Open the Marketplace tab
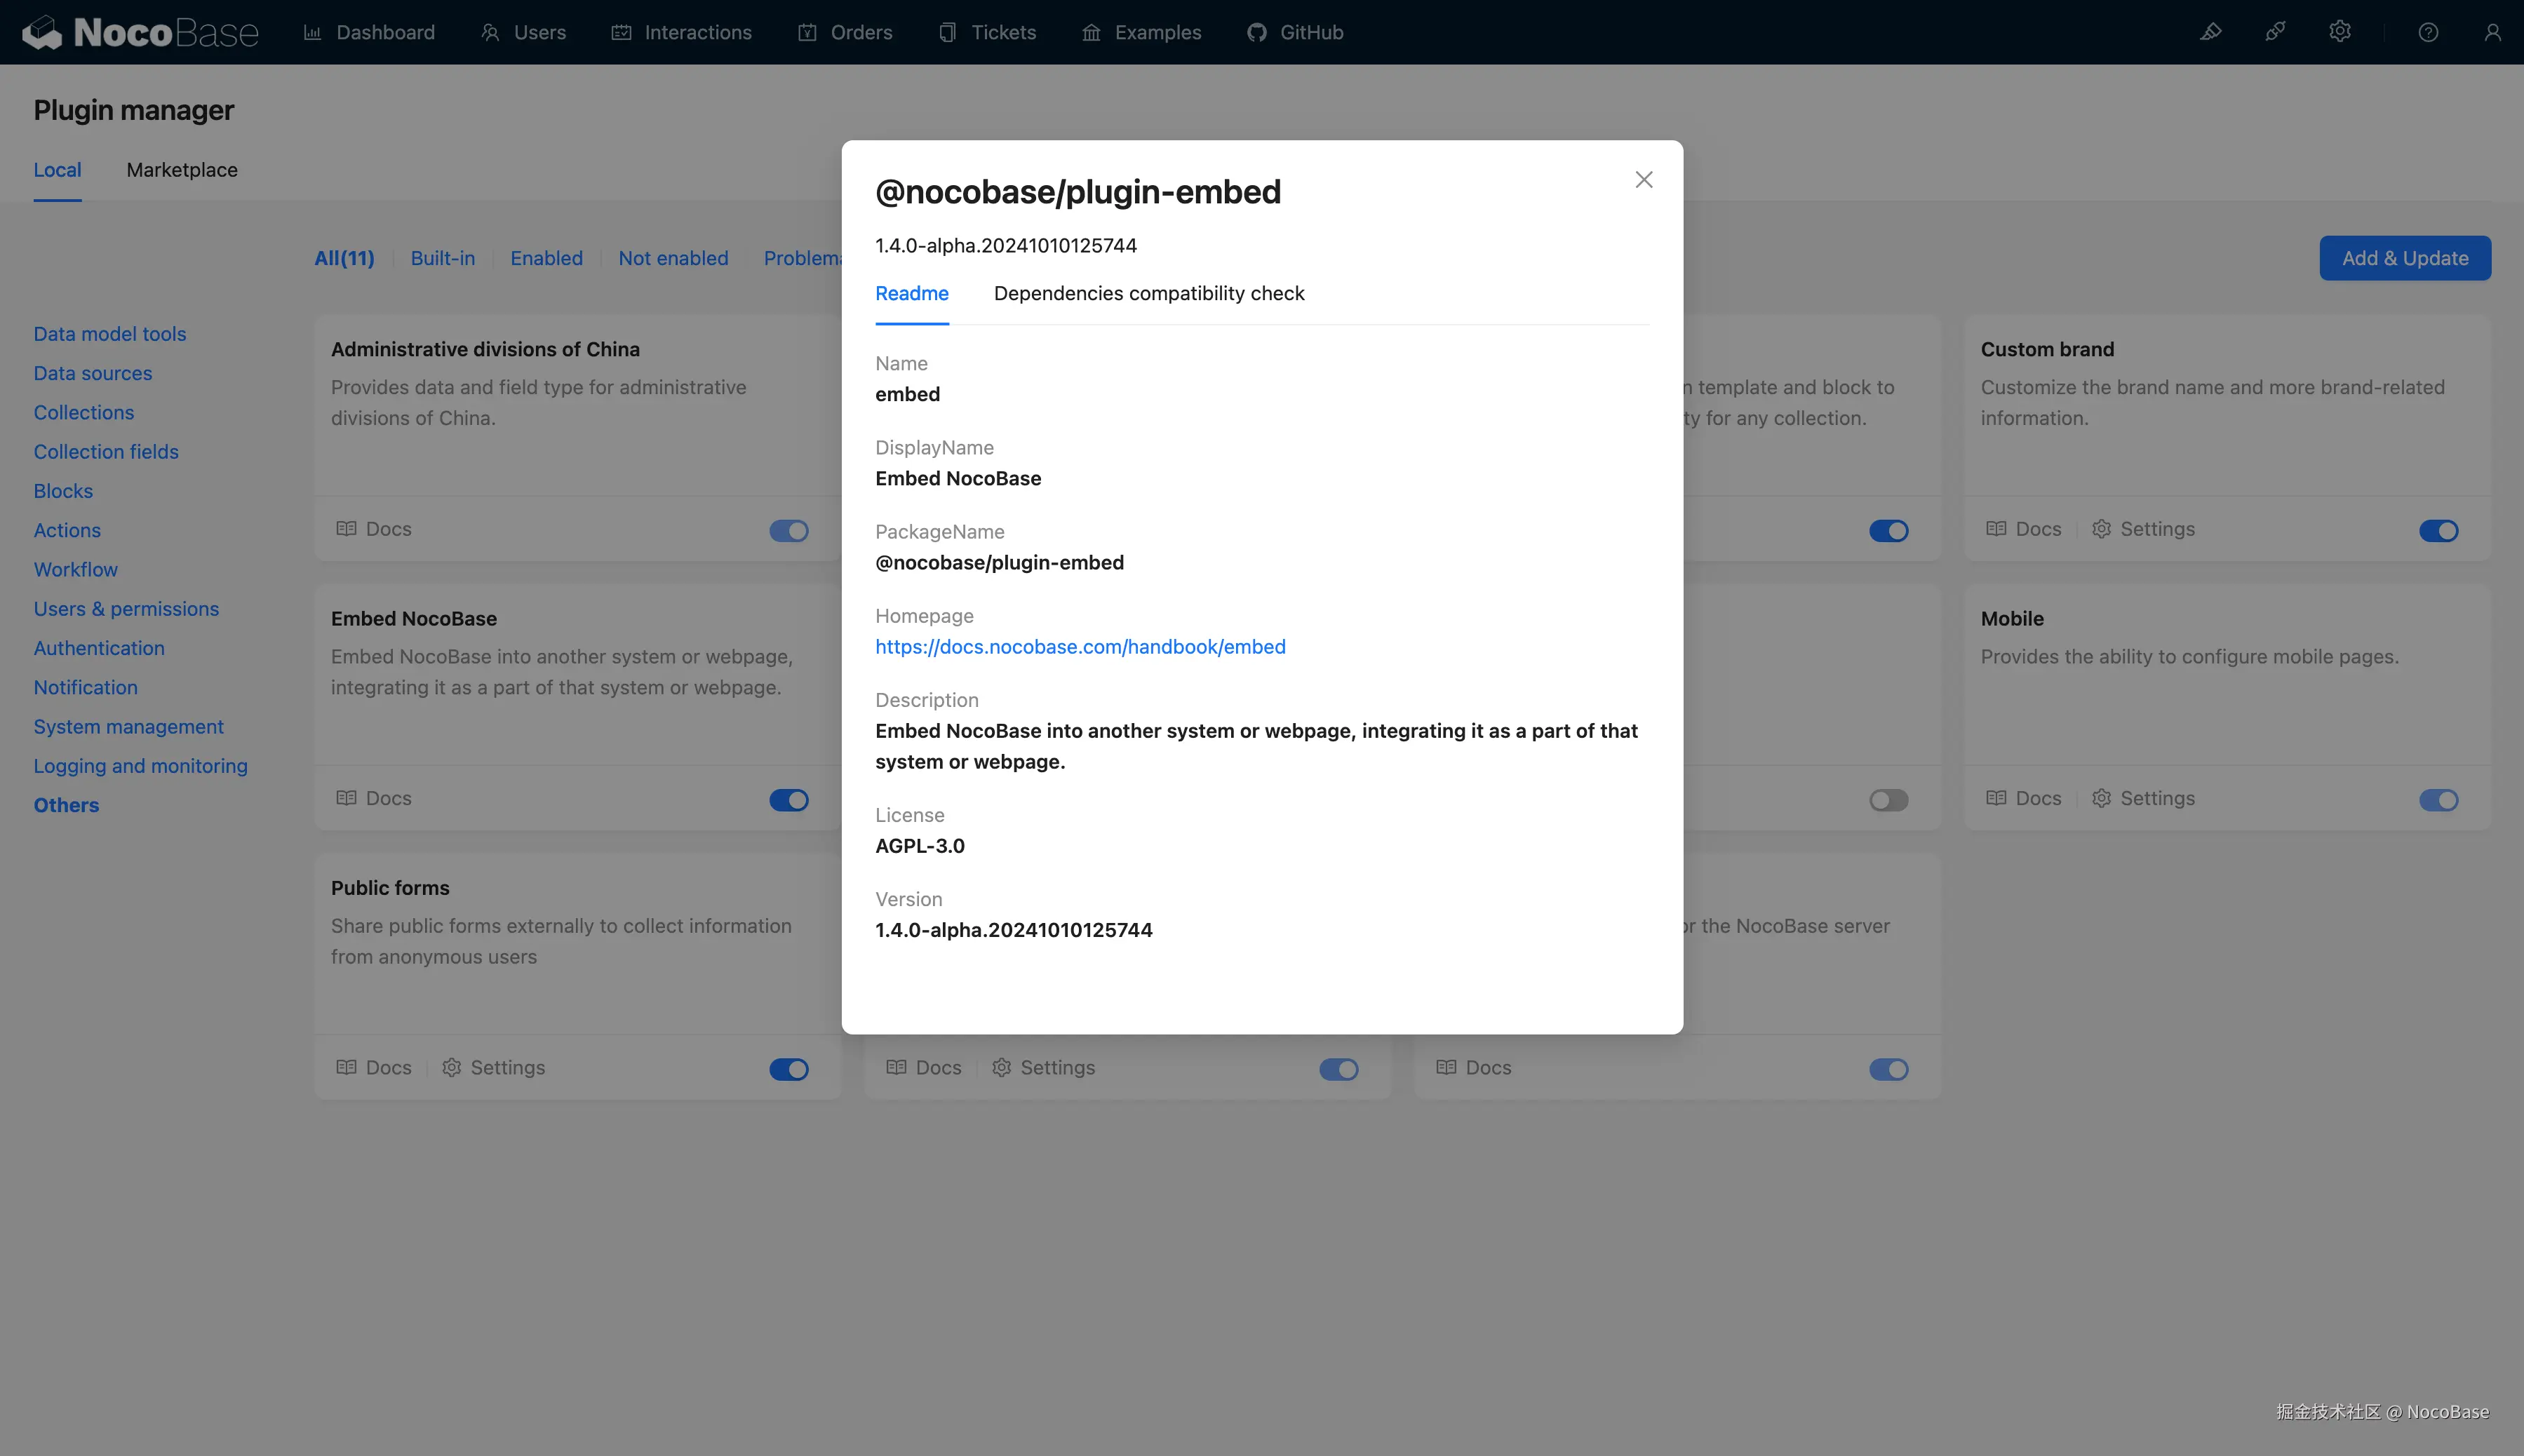2524x1456 pixels. [182, 170]
